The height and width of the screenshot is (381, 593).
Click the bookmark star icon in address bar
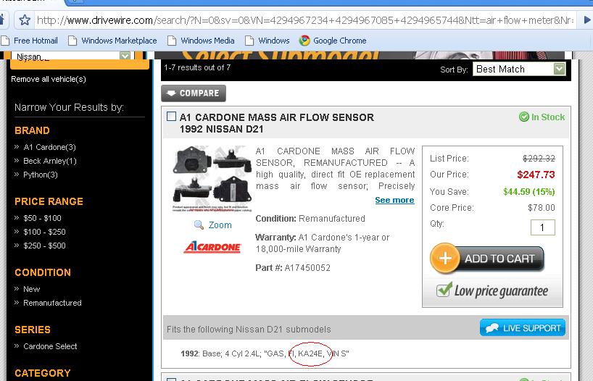25,20
